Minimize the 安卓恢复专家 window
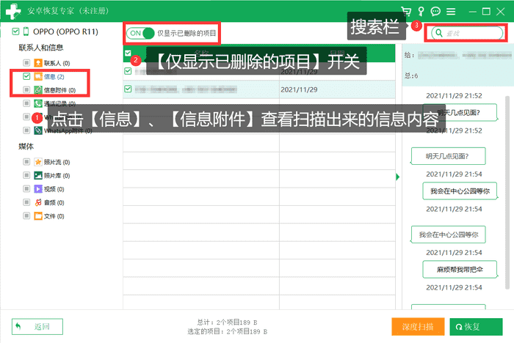The height and width of the screenshot is (343, 514). (472, 12)
